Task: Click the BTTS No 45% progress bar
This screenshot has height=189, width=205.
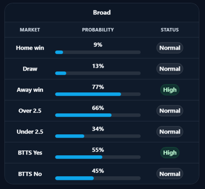Action: click(98, 178)
